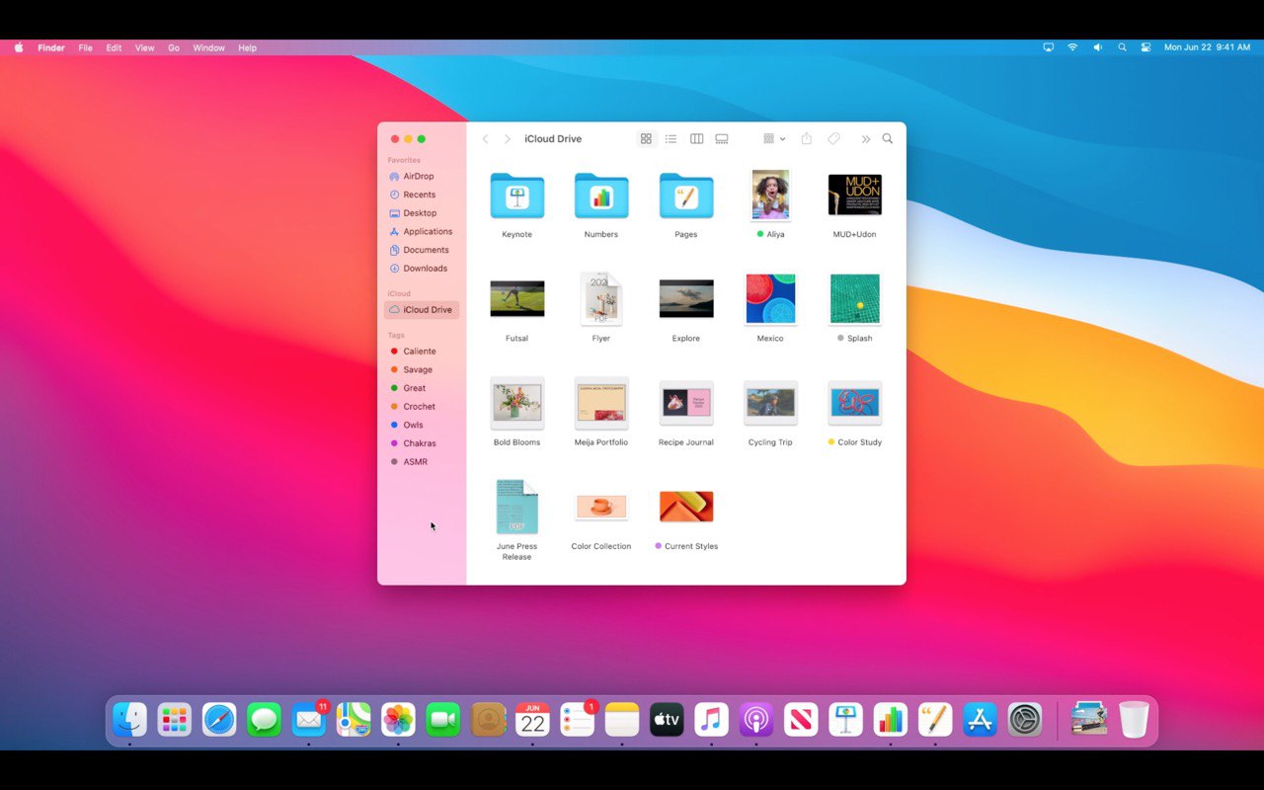The image size is (1264, 790).
Task: Go back with the left arrow
Action: tap(485, 139)
